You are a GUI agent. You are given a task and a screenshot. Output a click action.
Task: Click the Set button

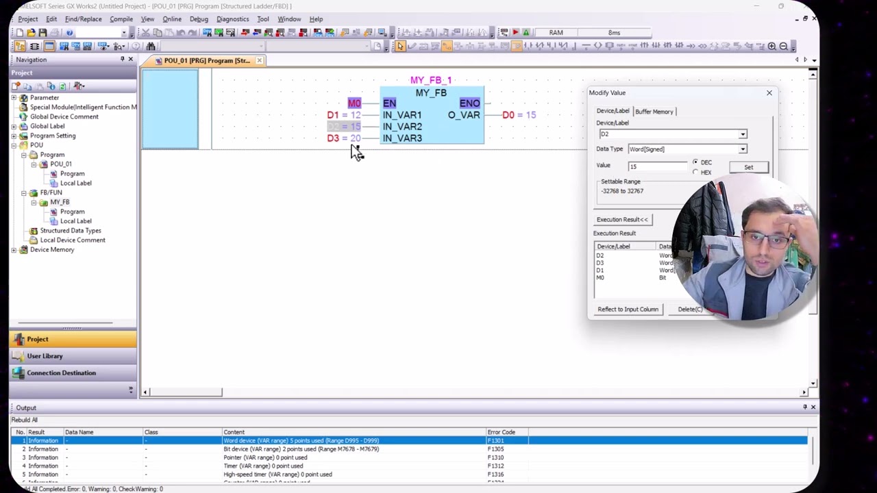pyautogui.click(x=748, y=167)
